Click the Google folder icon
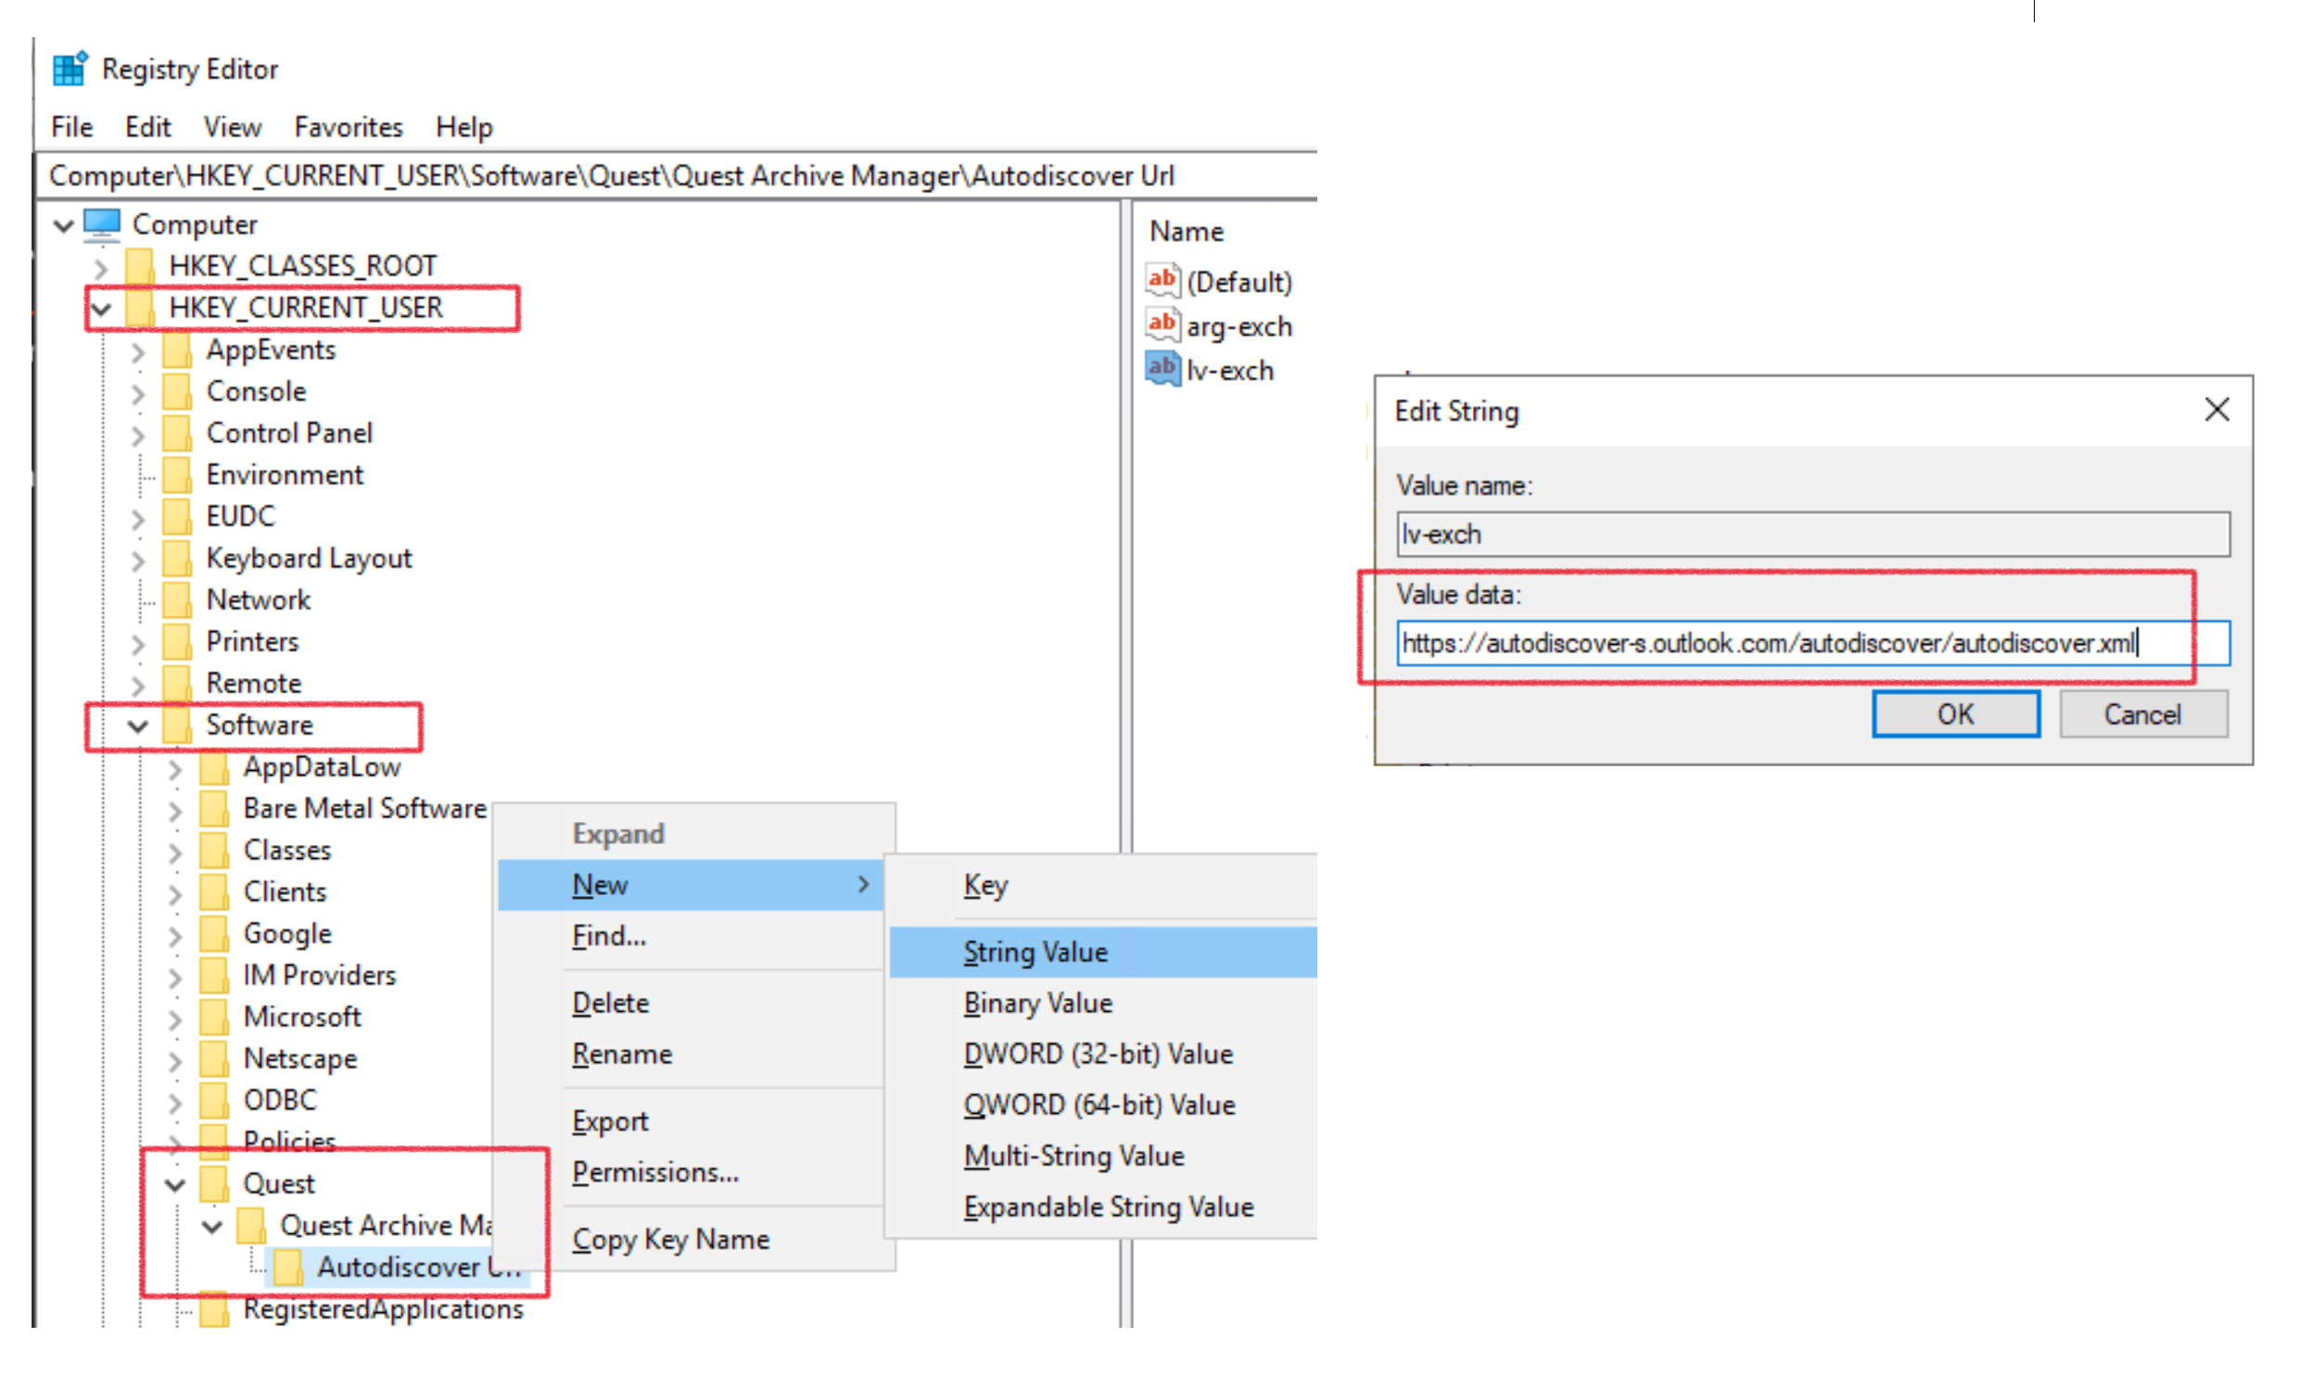This screenshot has height=1376, width=2312. [x=214, y=934]
